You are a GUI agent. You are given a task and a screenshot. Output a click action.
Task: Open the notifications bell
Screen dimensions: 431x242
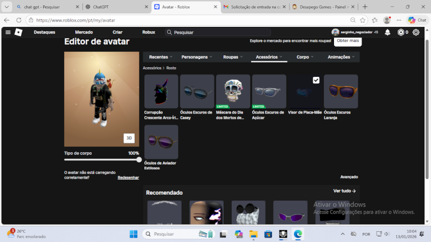(387, 32)
